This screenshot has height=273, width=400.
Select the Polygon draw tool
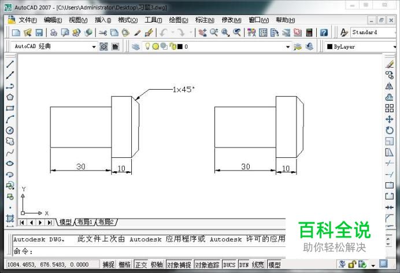[x=10, y=97]
